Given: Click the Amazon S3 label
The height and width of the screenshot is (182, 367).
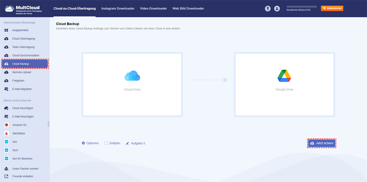Looking at the screenshot, I should point(20,125).
